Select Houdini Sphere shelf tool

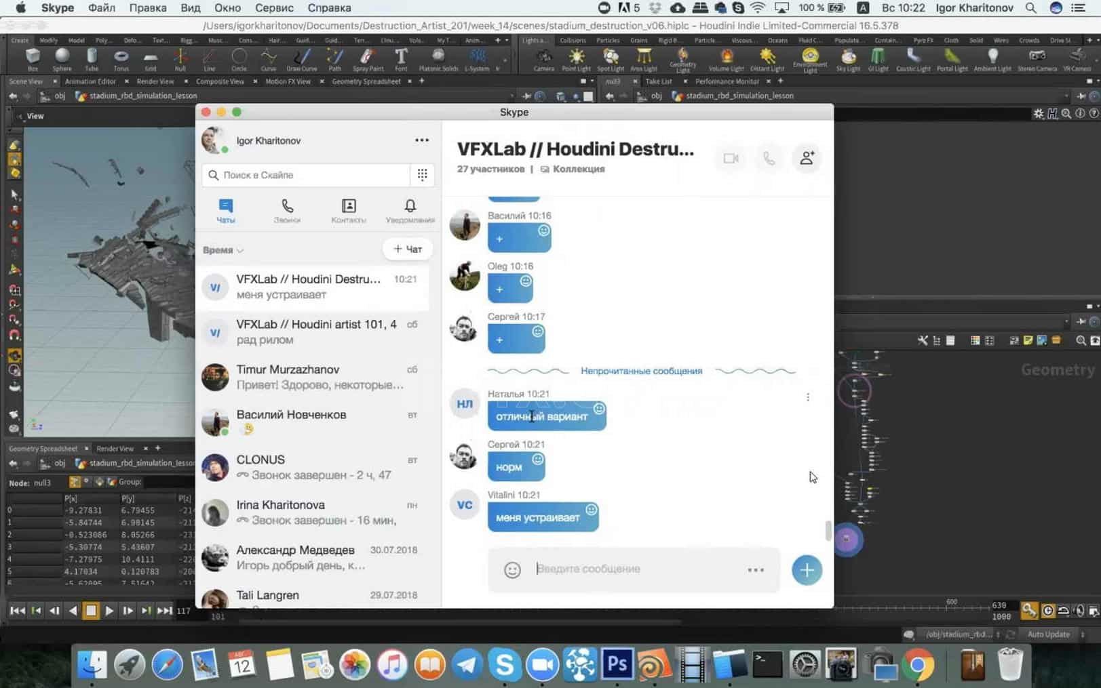(x=62, y=60)
